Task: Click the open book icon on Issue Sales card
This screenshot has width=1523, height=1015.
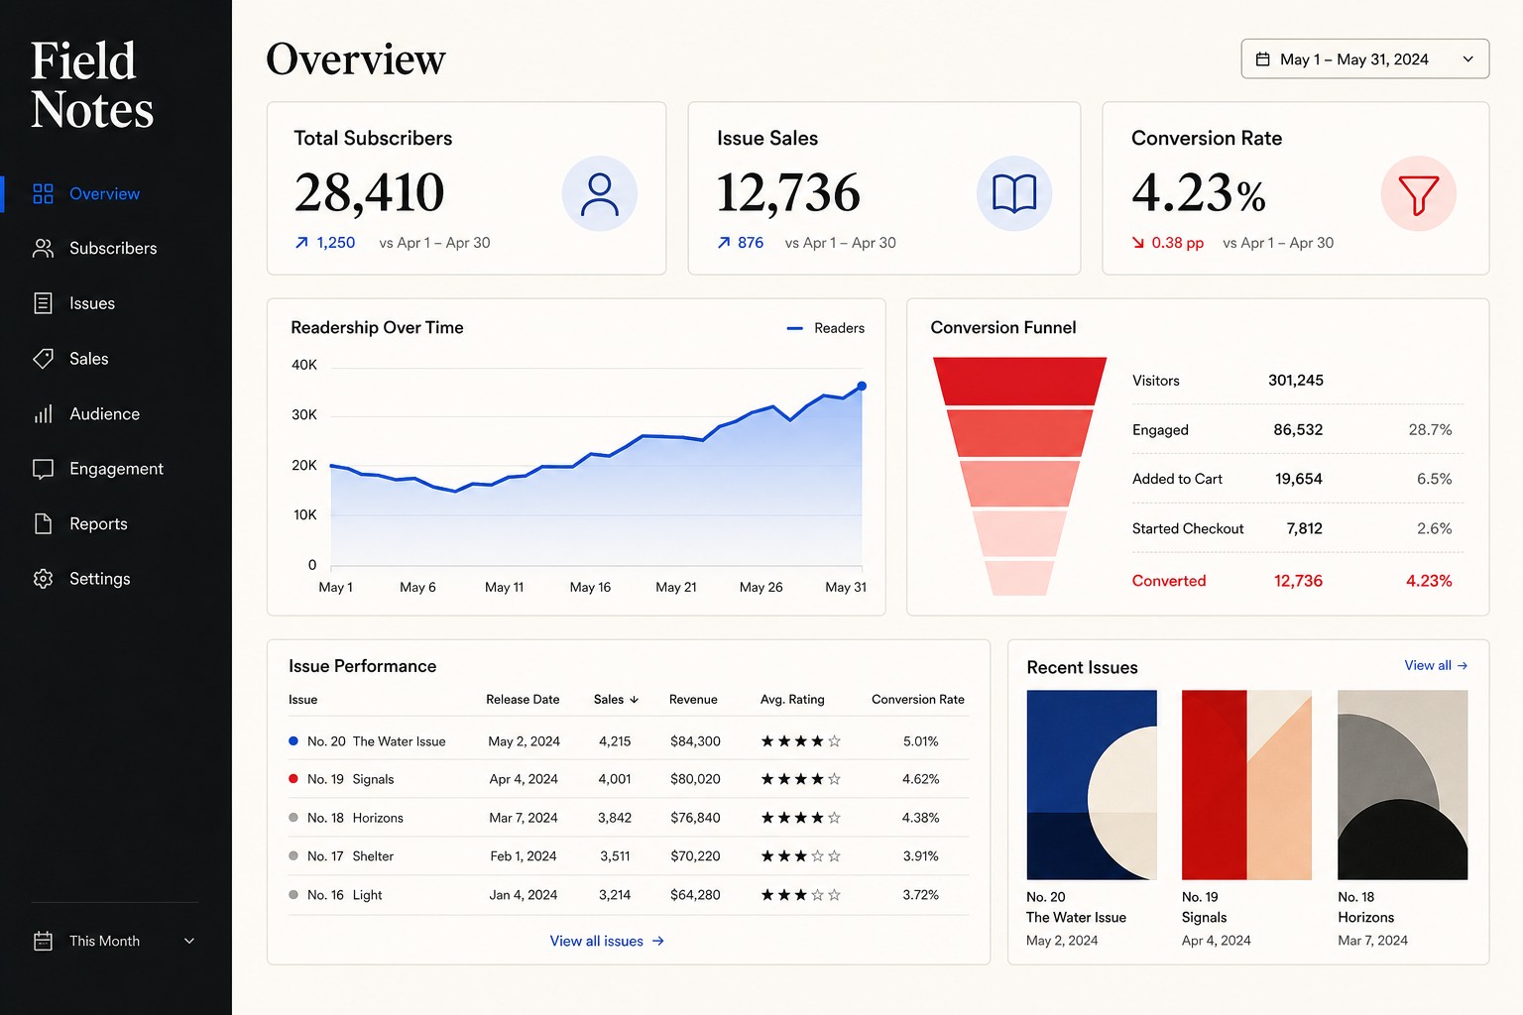Action: [x=1014, y=194]
